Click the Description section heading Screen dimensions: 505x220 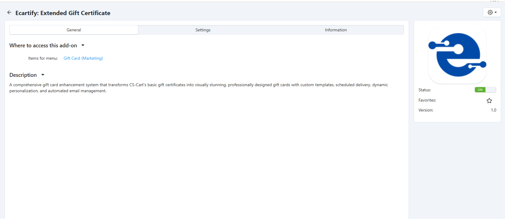[x=23, y=75]
